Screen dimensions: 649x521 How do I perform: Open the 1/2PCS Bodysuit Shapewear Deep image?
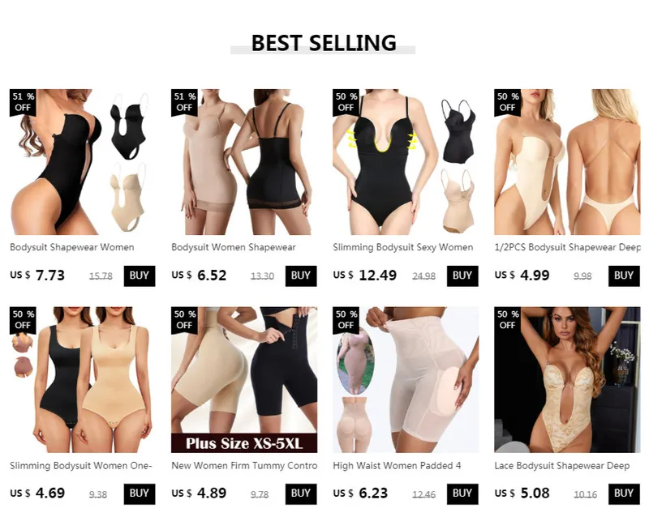coord(567,162)
